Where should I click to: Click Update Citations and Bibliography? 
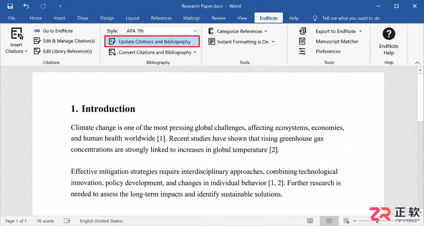coord(152,41)
